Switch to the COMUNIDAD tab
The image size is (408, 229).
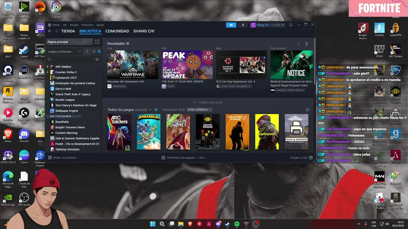[117, 31]
